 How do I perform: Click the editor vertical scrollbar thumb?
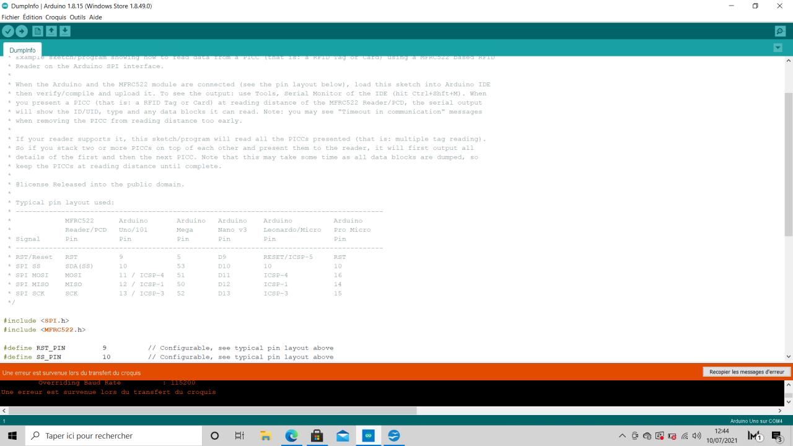click(x=788, y=164)
